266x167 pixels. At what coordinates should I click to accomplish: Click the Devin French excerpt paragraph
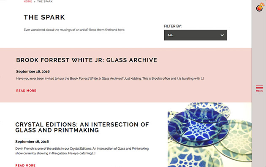(x=82, y=151)
